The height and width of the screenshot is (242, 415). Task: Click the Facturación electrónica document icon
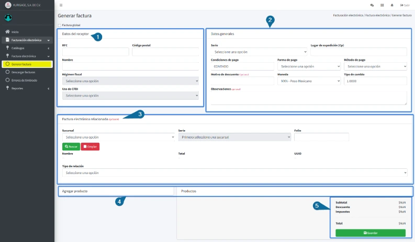7,40
